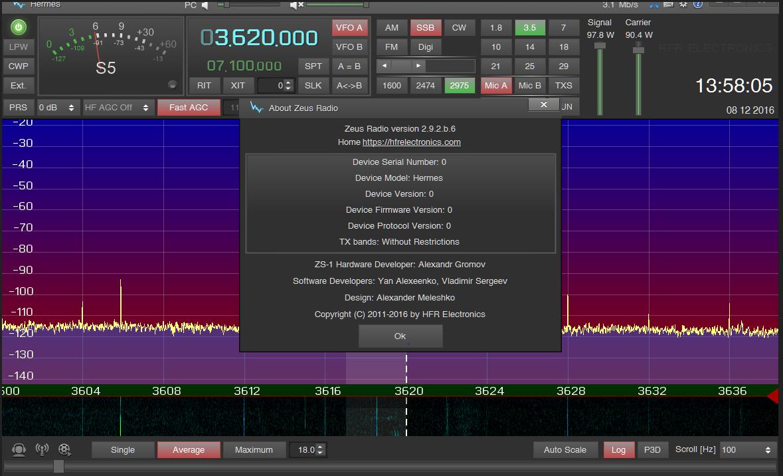Switch to FM mode

pyautogui.click(x=392, y=47)
